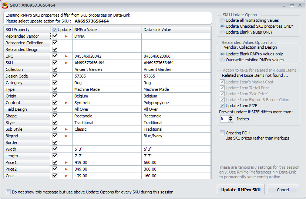Image resolution: width=306 pixels, height=199 pixels.
Task: Click Data-Link UPC value 845546020866
Action: (157, 56)
